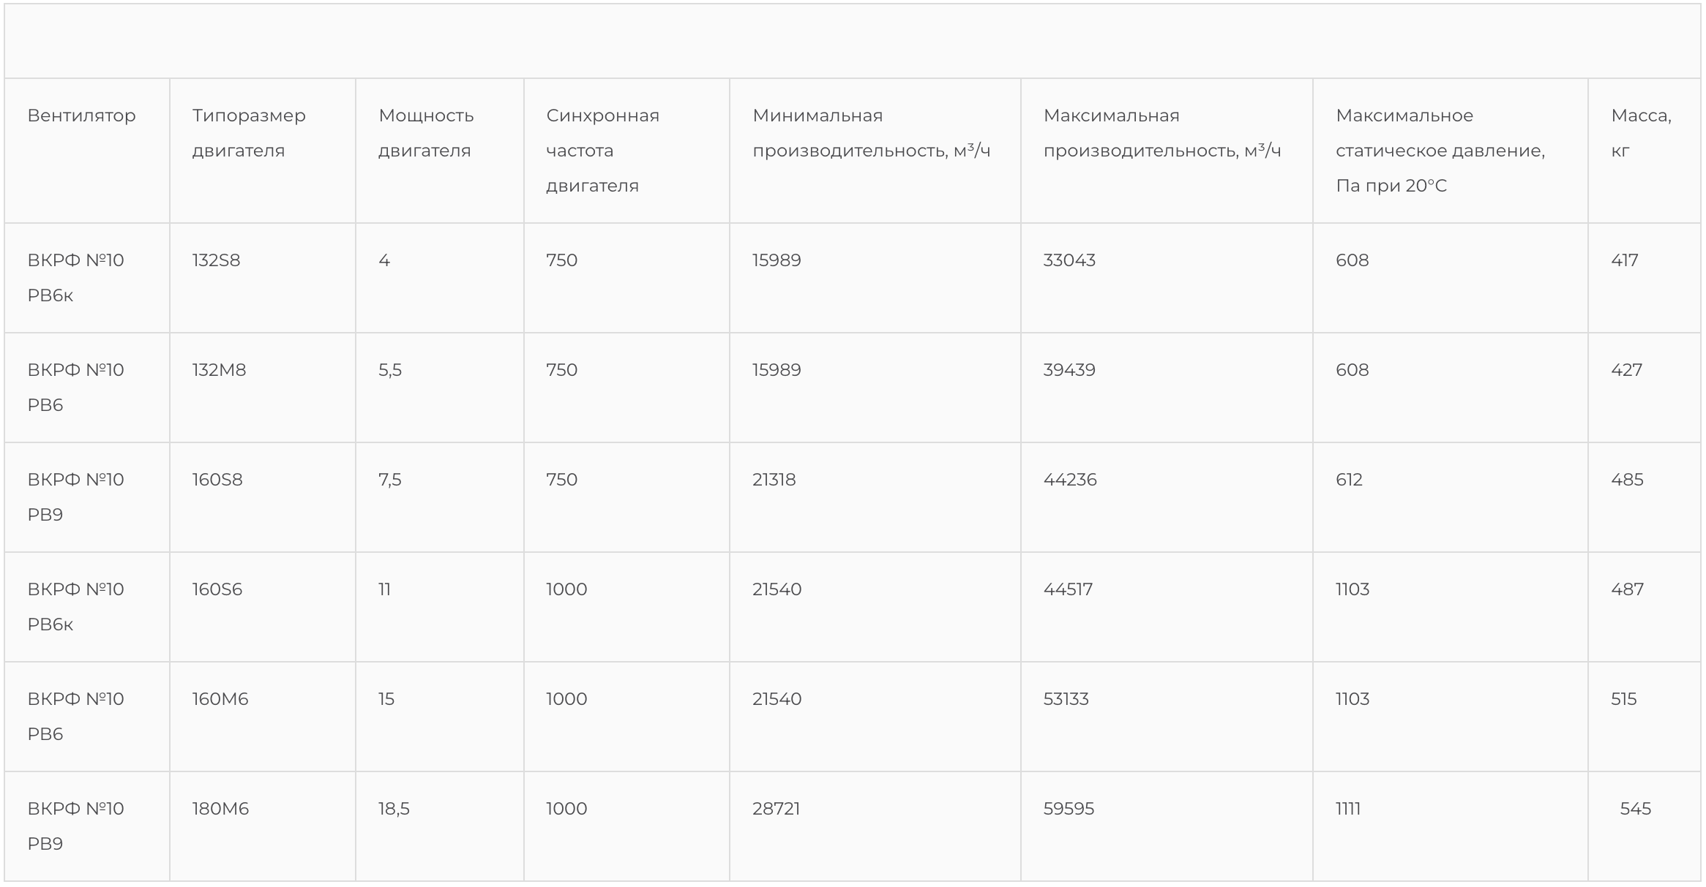Click the max performance value "33043"
The height and width of the screenshot is (887, 1706).
tap(1069, 260)
